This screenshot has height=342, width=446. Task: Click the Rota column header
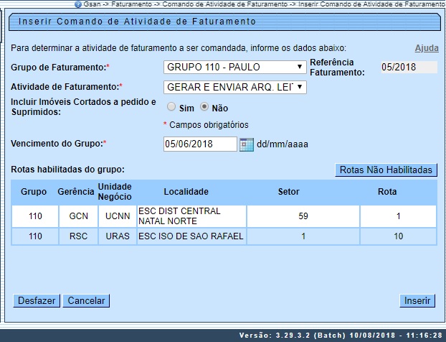point(387,192)
